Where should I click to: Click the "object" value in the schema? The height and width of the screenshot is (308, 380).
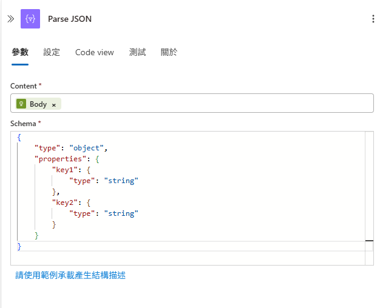click(87, 148)
